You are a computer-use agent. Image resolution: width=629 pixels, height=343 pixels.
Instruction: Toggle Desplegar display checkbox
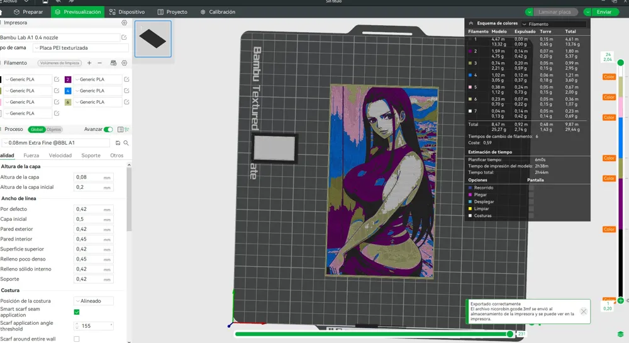click(x=531, y=202)
